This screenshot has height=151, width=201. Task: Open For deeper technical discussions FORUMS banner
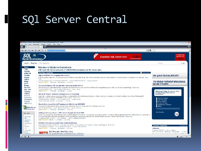click(x=170, y=83)
